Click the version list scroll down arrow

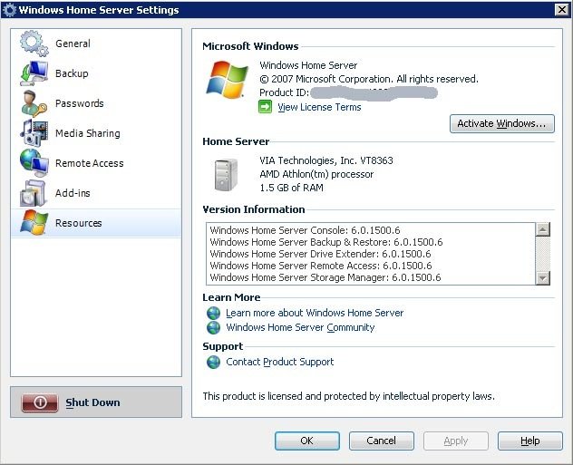pyautogui.click(x=543, y=278)
